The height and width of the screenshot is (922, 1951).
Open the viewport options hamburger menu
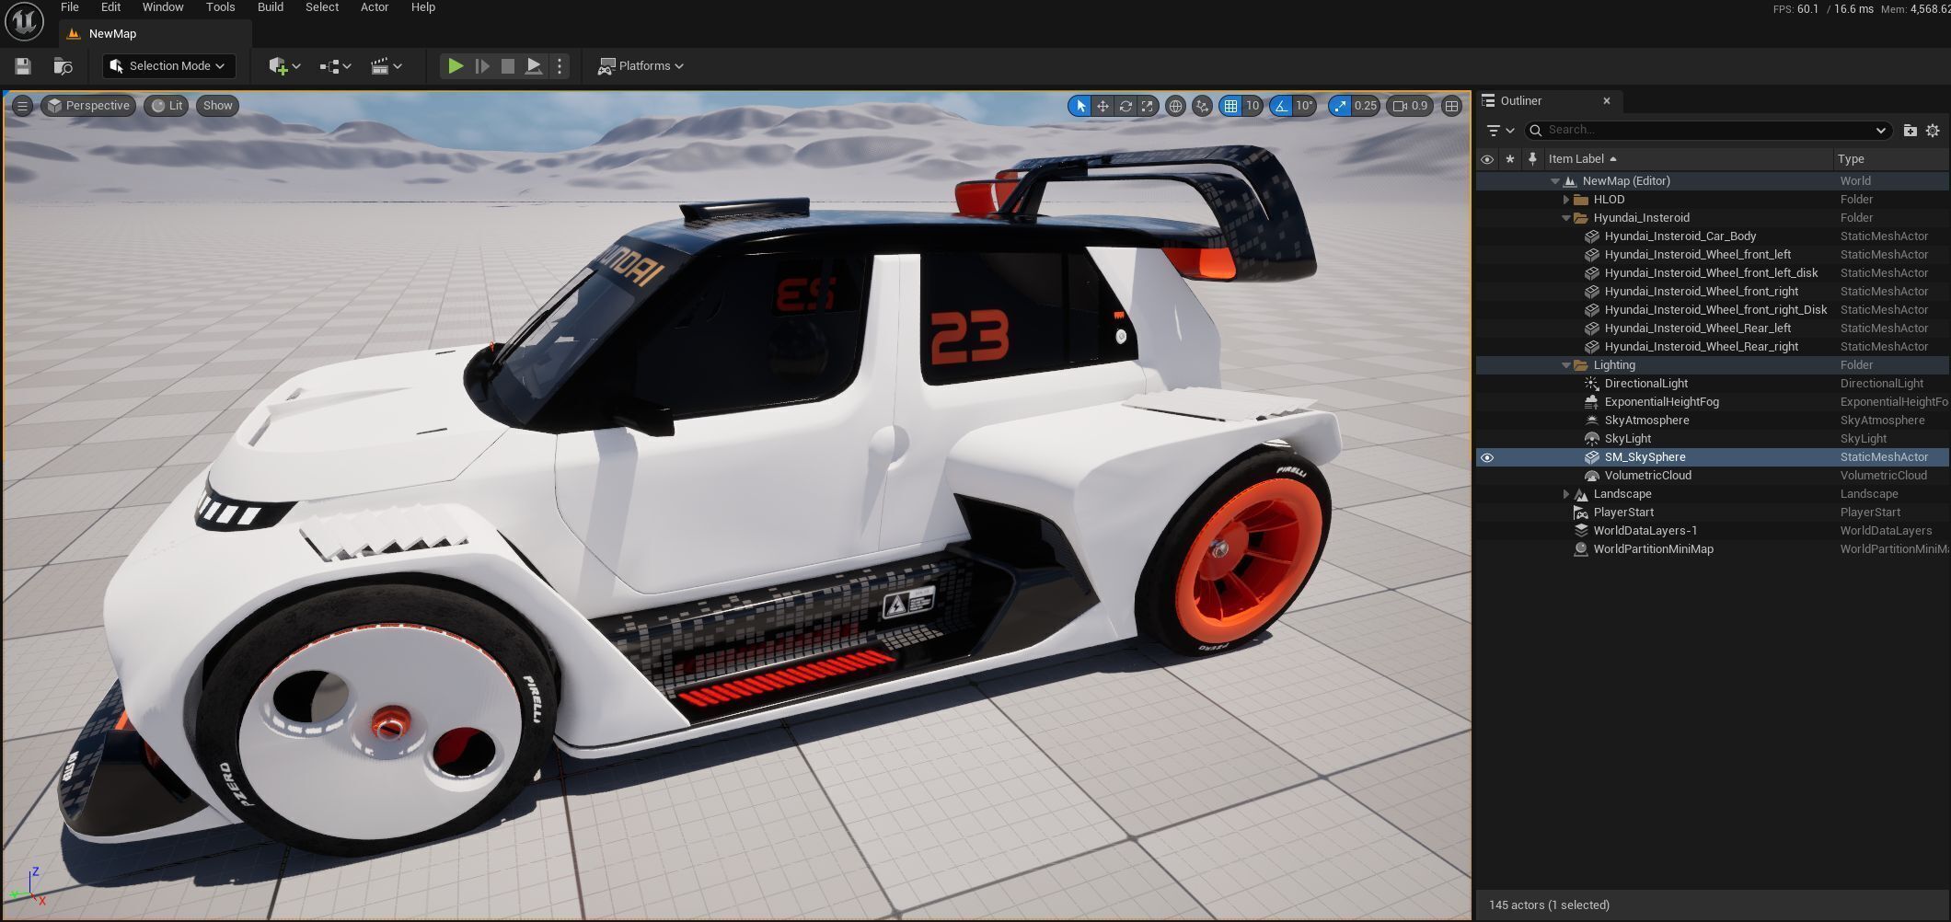pyautogui.click(x=22, y=106)
